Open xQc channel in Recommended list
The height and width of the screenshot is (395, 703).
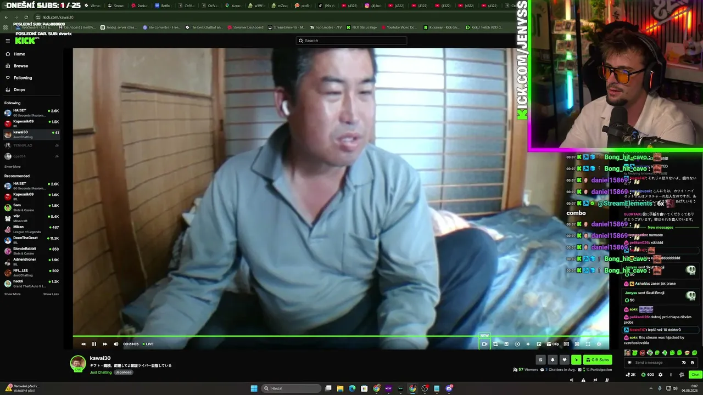click(x=31, y=218)
